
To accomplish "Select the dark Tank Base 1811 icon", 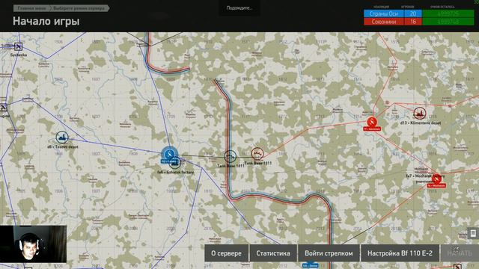I will 230,156.
